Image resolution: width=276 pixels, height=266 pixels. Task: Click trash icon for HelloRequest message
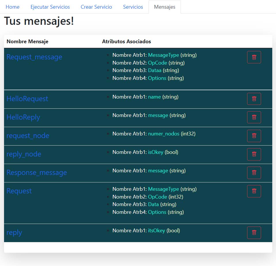point(254,99)
